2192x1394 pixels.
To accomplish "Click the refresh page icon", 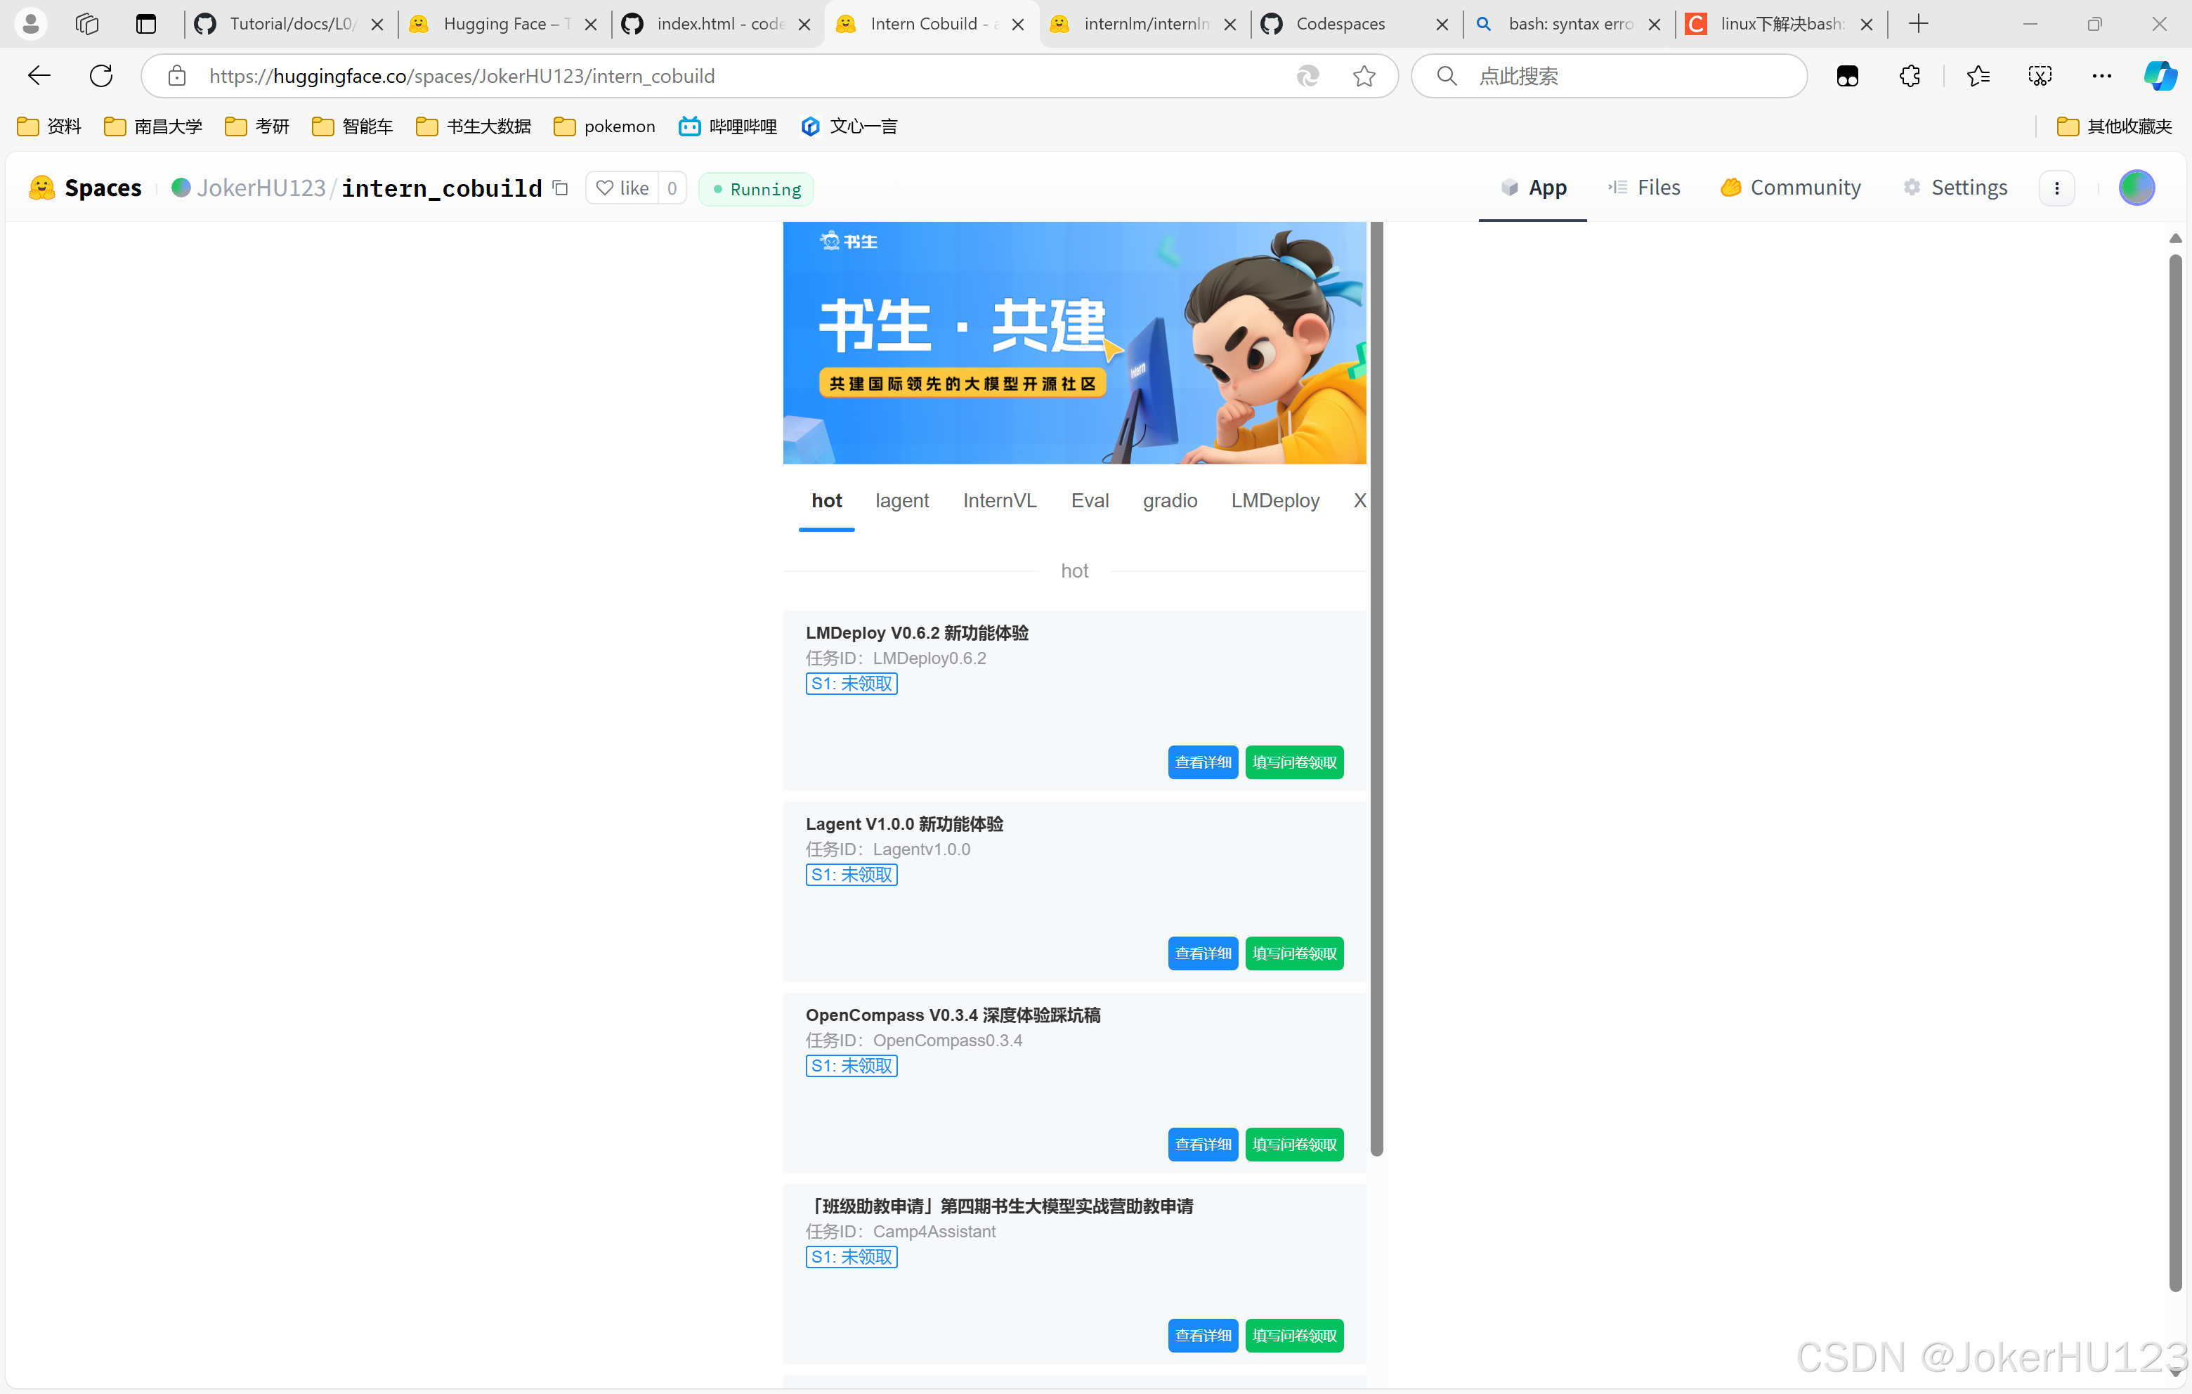I will (x=101, y=76).
